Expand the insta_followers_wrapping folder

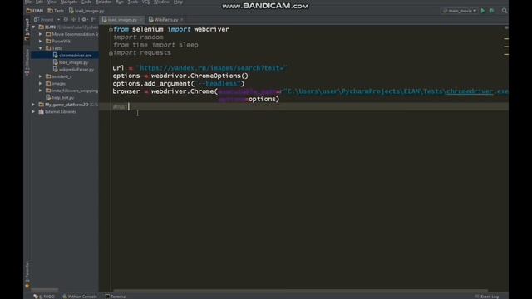(x=41, y=91)
